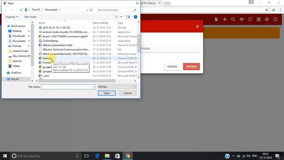Open File Explorer from the taskbar
The height and width of the screenshot is (160, 284).
pos(107,156)
